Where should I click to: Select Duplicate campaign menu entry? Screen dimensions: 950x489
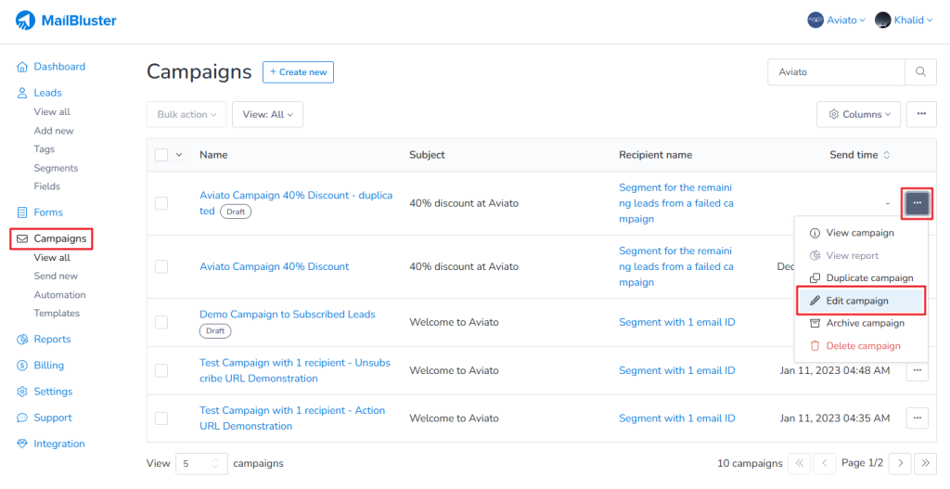coord(869,278)
